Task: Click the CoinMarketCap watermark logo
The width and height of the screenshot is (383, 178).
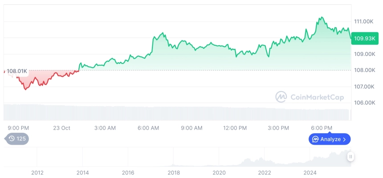Action: coord(281,97)
